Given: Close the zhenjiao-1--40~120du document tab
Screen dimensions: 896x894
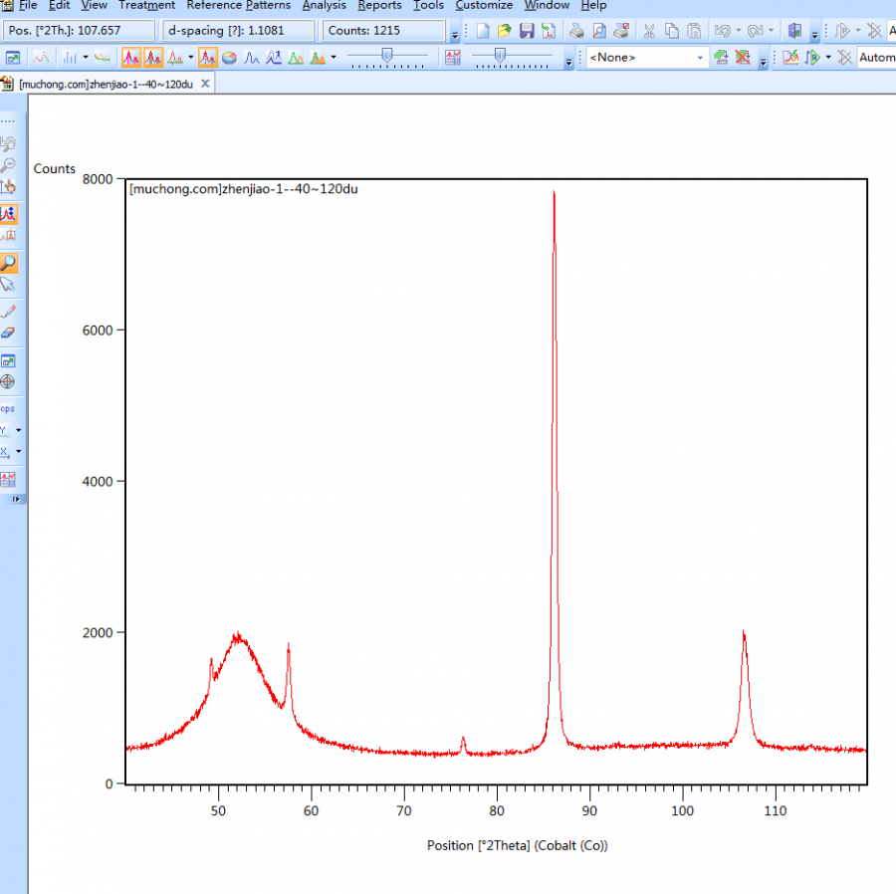Looking at the screenshot, I should click(206, 84).
